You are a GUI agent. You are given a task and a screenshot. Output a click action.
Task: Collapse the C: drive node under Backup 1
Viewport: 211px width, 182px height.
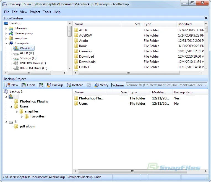(x=6, y=97)
